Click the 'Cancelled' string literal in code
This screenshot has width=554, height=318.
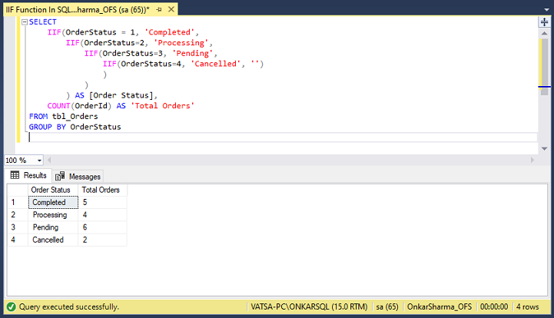pos(215,64)
